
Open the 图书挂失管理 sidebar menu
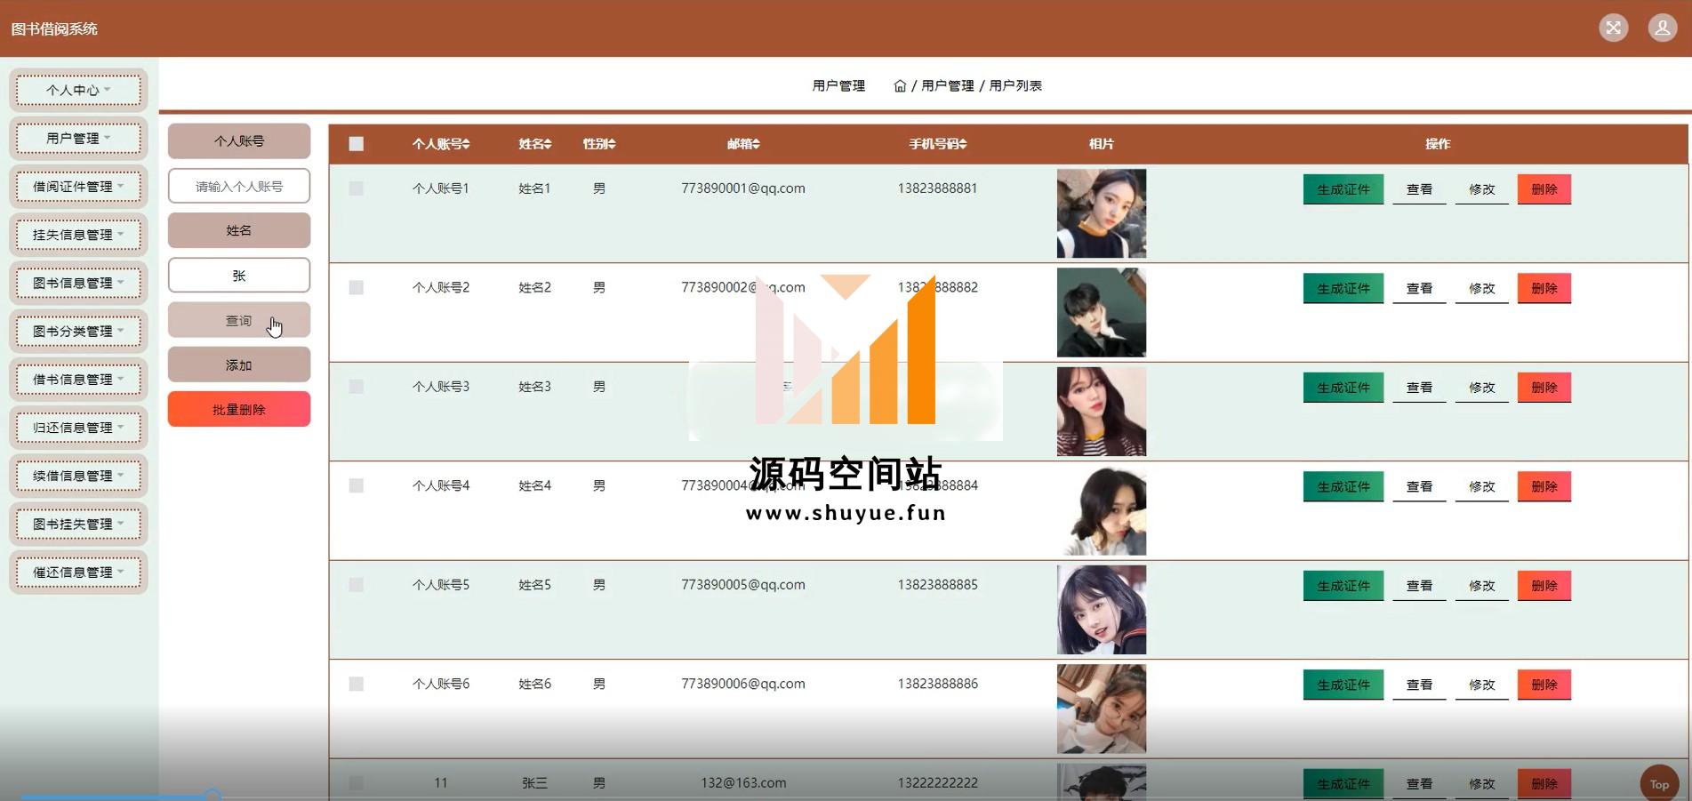[78, 525]
